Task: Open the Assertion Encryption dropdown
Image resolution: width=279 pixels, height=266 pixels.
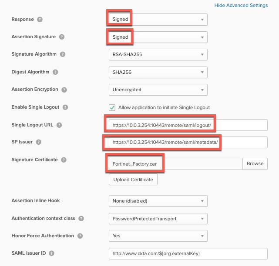Action: (x=158, y=90)
